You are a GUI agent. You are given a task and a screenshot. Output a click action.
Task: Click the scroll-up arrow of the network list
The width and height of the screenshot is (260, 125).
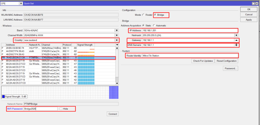117,48
